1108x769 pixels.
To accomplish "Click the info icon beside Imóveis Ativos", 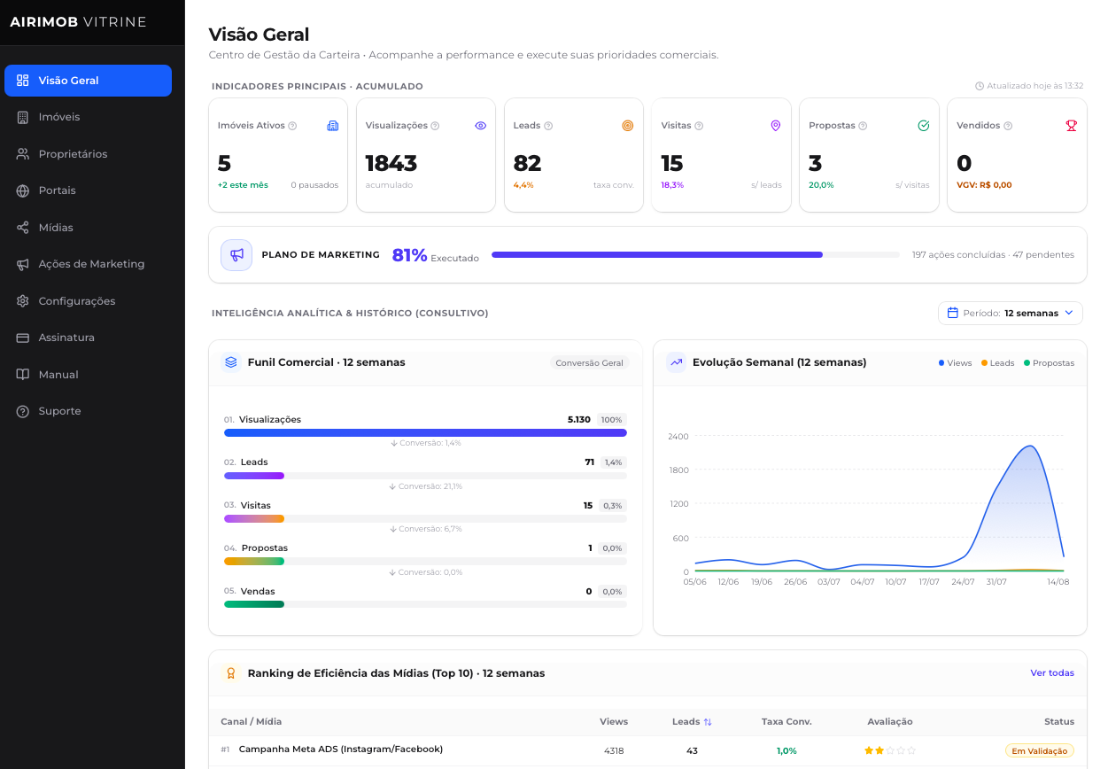I will click(x=292, y=126).
